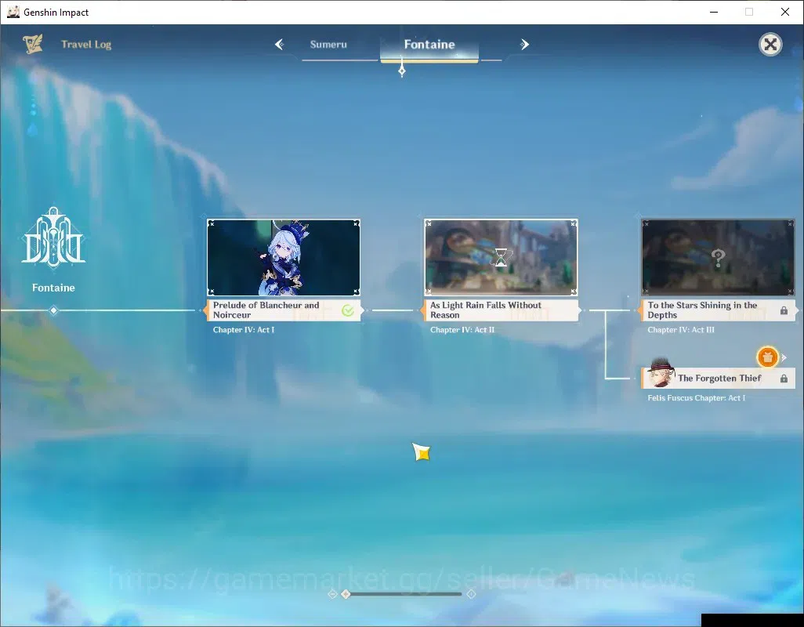Click the Travel Log title text
Screen dimensions: 804x627
[86, 45]
